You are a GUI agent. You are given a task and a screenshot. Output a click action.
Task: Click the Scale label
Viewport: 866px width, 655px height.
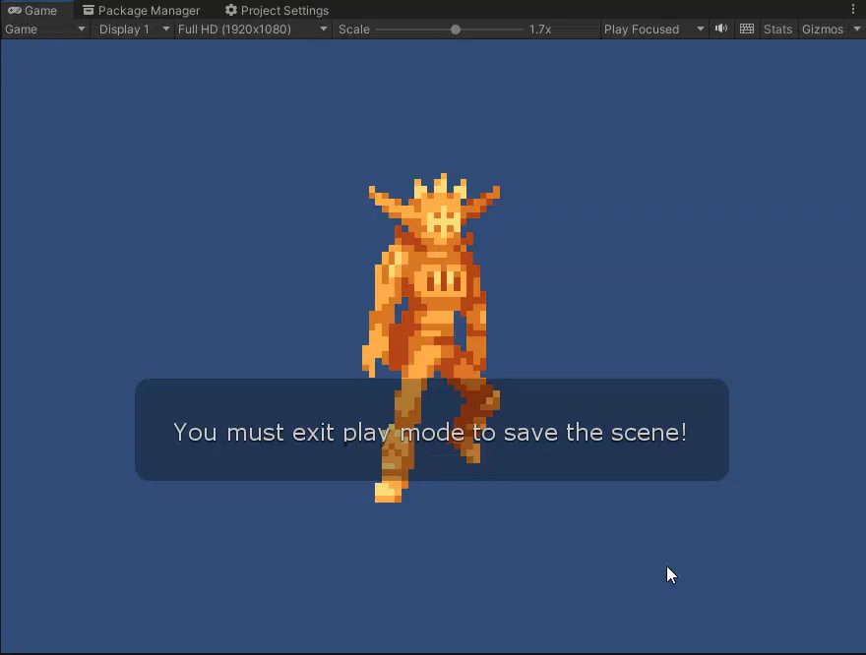(354, 30)
